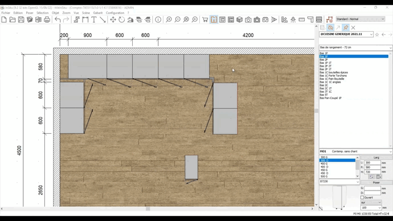
Task: Toggle the pin icon in catalog panel
Action: tap(346, 27)
